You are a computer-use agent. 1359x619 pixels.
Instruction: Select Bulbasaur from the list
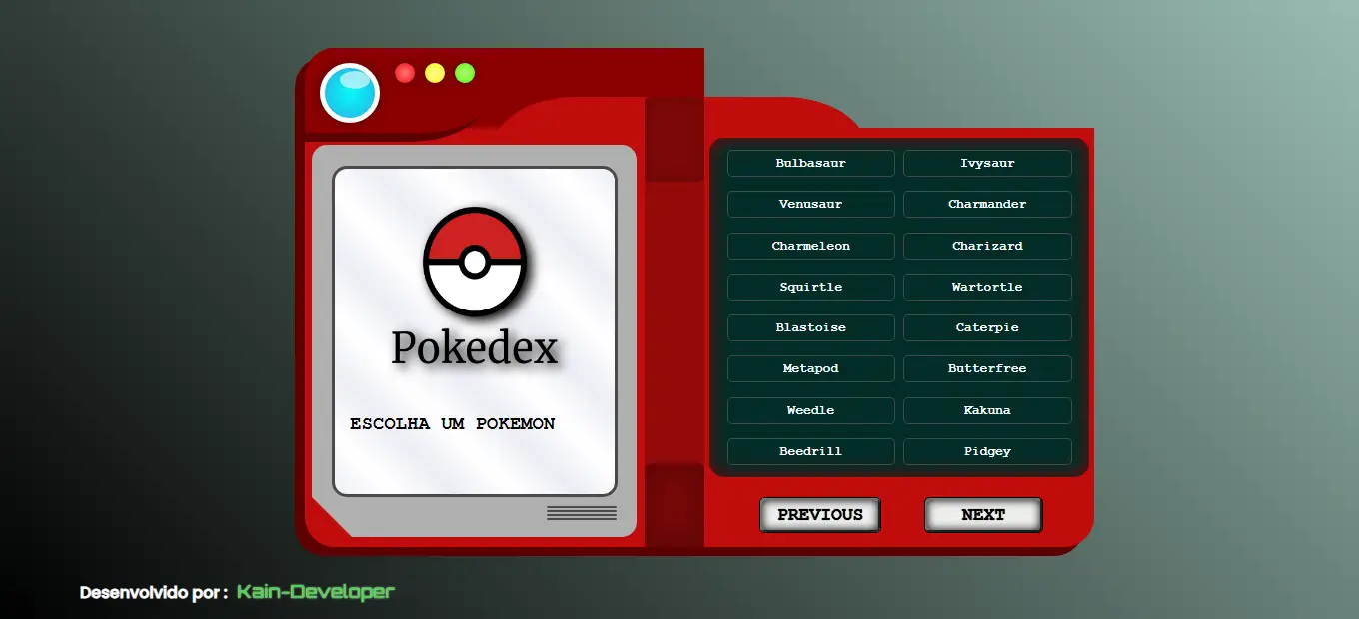coord(810,163)
